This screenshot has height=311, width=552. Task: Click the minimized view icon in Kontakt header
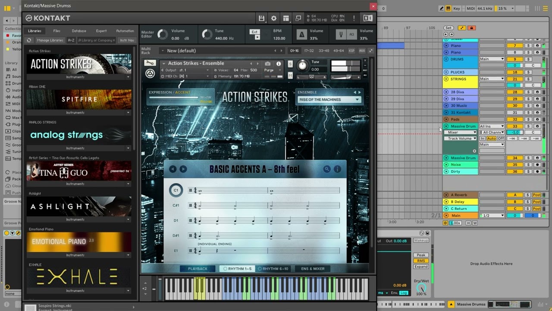click(x=298, y=18)
